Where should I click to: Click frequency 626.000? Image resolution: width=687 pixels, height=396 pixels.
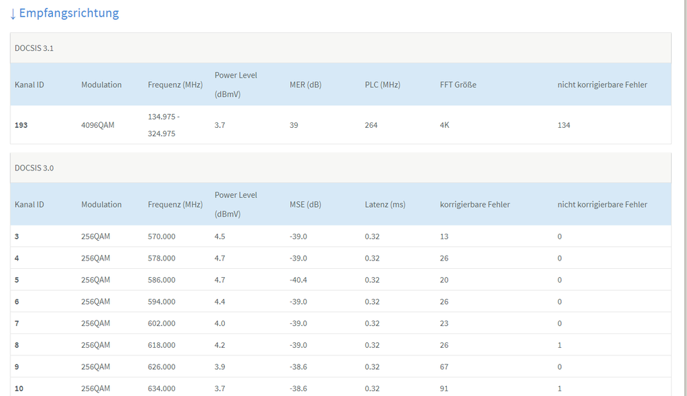pyautogui.click(x=162, y=366)
